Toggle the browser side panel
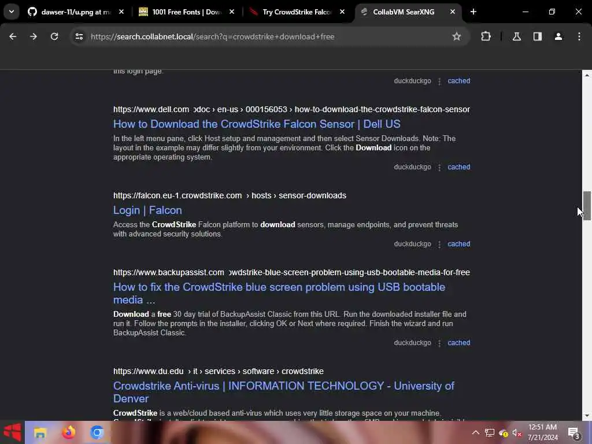Image resolution: width=592 pixels, height=444 pixels. click(538, 36)
